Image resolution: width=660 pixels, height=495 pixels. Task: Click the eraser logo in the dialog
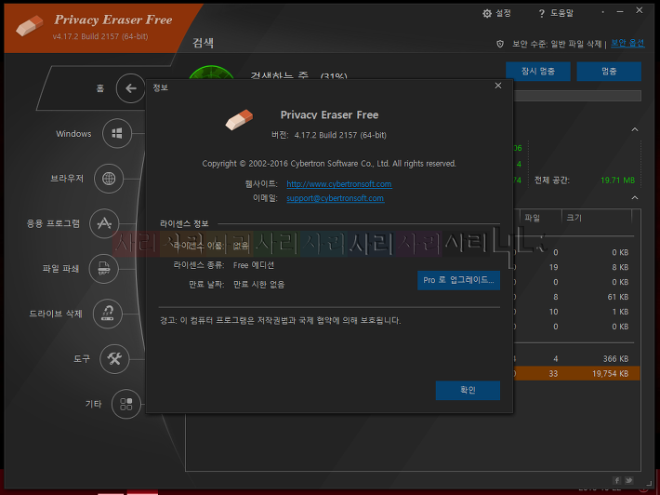click(239, 120)
